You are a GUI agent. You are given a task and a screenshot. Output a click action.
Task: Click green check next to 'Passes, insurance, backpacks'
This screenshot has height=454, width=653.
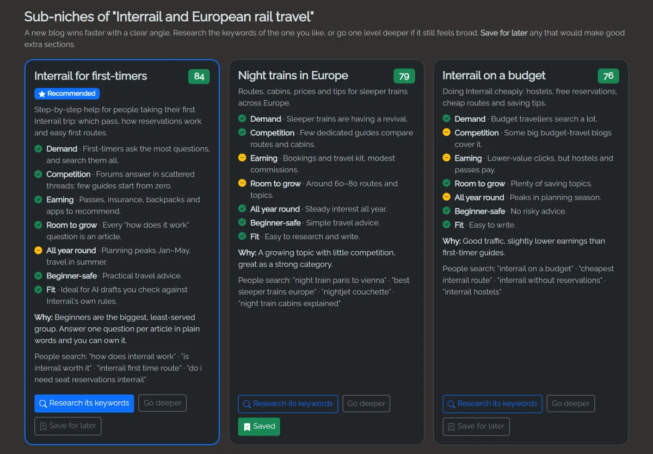tap(39, 200)
